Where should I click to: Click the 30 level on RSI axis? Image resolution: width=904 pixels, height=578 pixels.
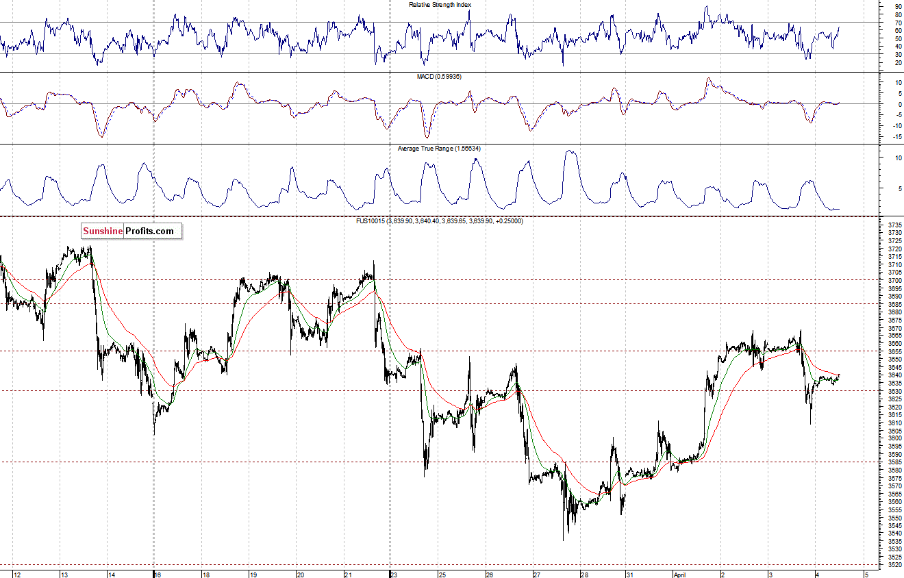(897, 54)
